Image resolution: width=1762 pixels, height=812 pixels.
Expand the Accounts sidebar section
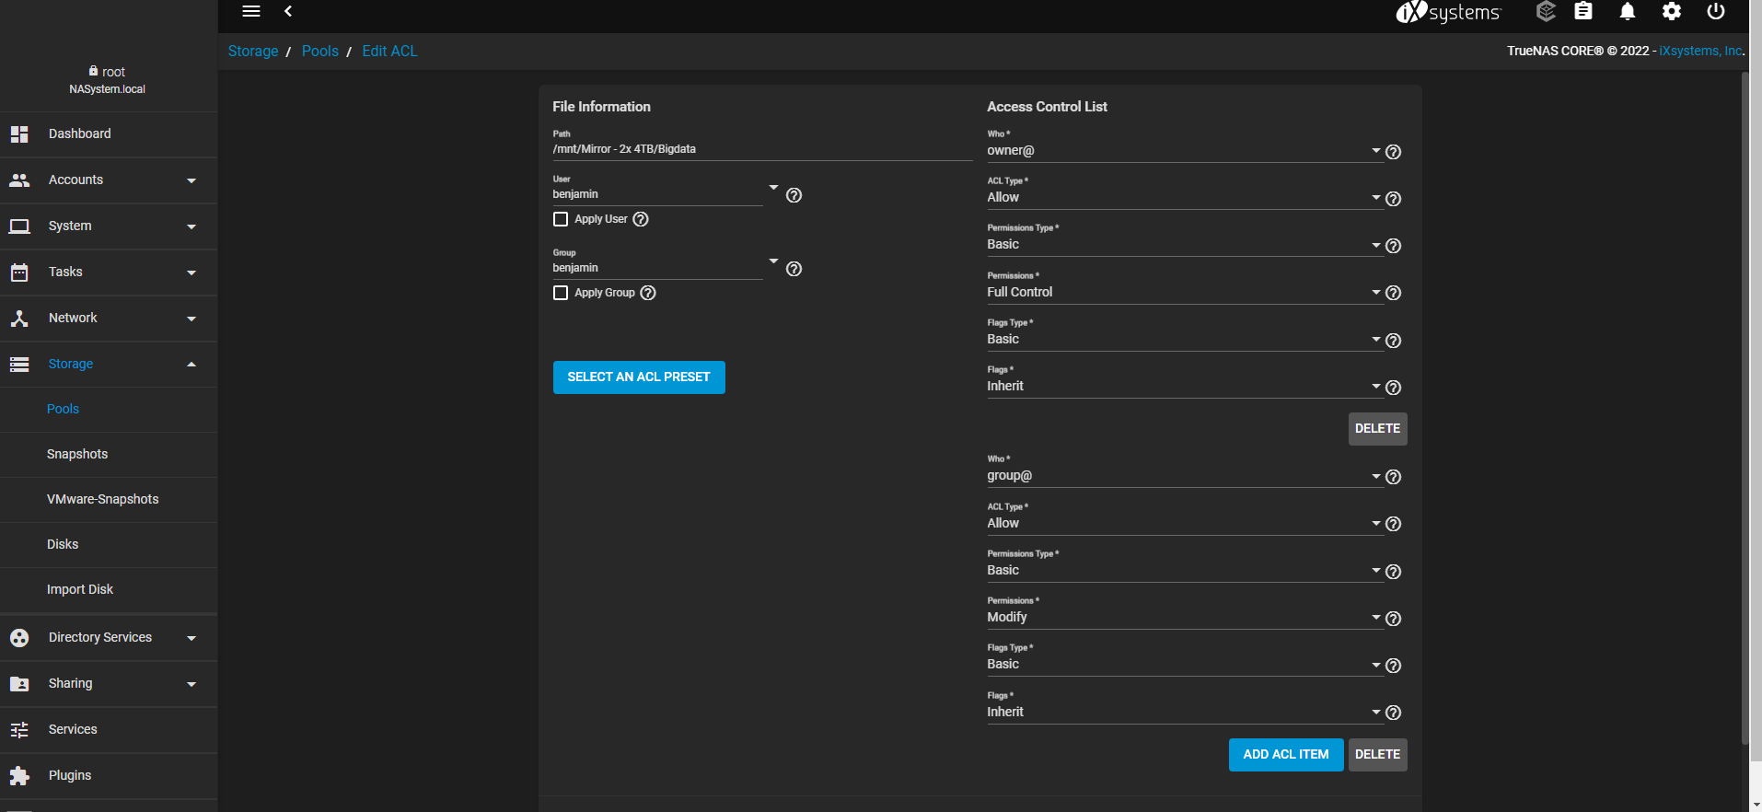pos(109,180)
